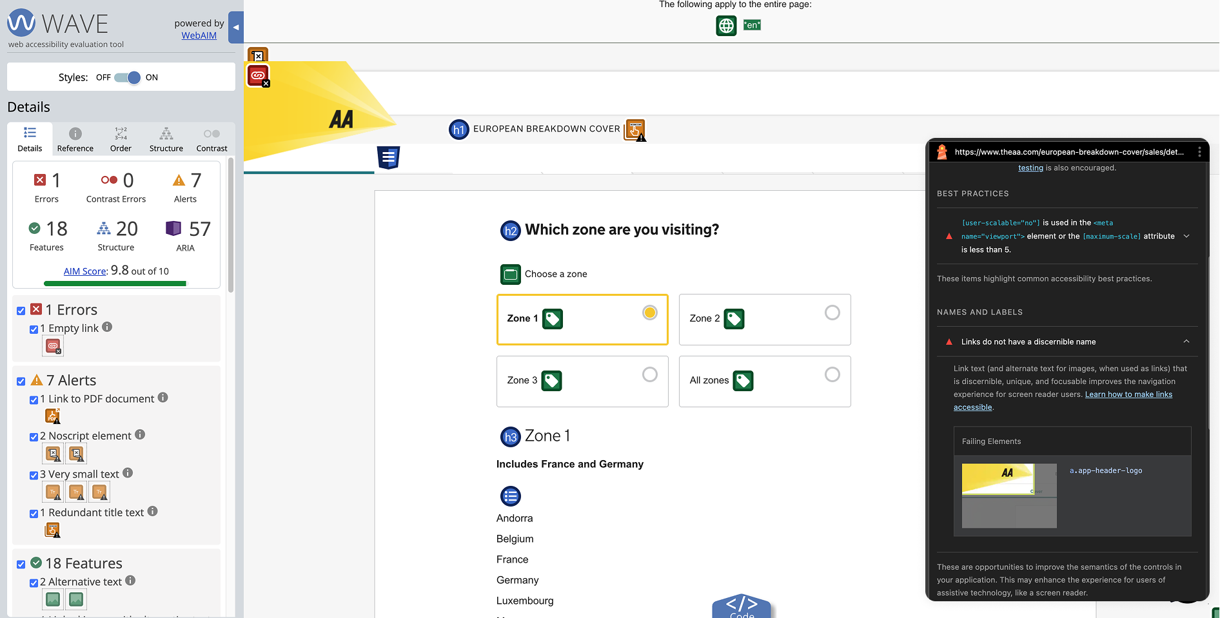
Task: Follow the 'Learn how to make links accessible' link
Action: [1128, 394]
